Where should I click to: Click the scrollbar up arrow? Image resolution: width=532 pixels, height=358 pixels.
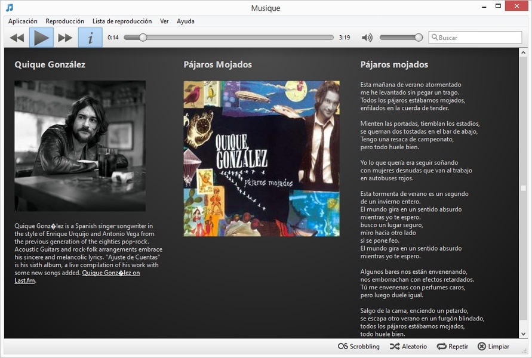click(523, 53)
